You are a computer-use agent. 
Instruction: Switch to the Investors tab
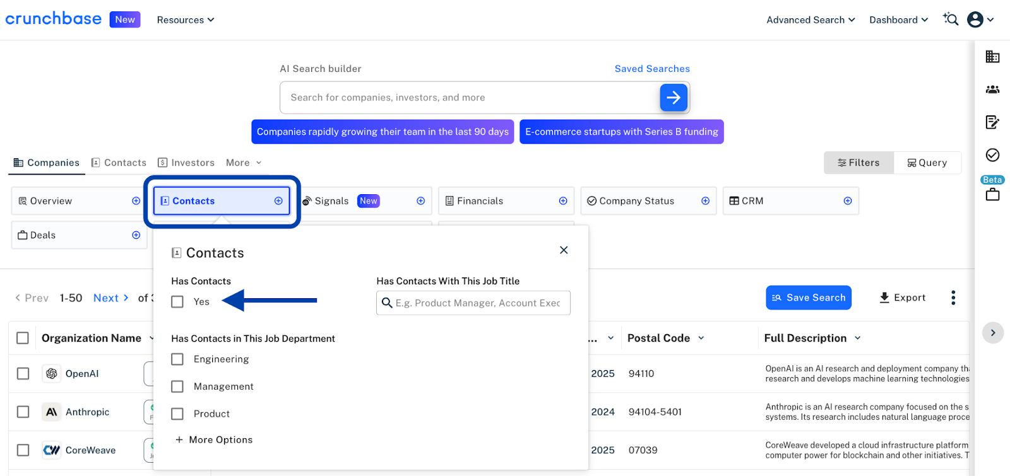point(186,163)
